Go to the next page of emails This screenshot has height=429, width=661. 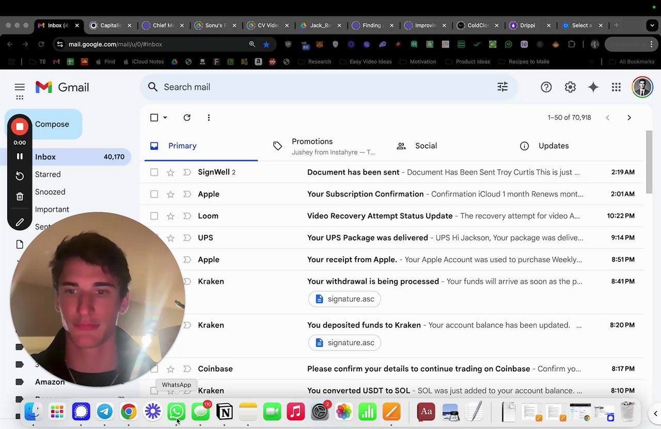click(x=629, y=118)
